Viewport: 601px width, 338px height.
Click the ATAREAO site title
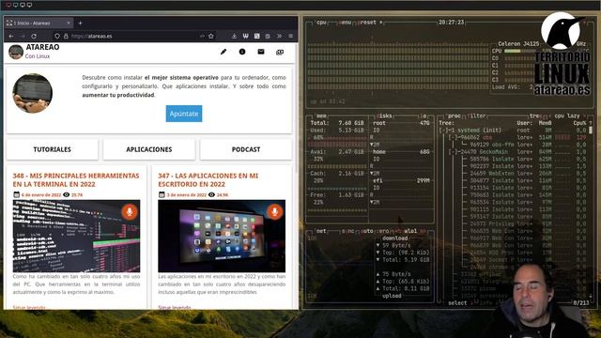coord(42,47)
